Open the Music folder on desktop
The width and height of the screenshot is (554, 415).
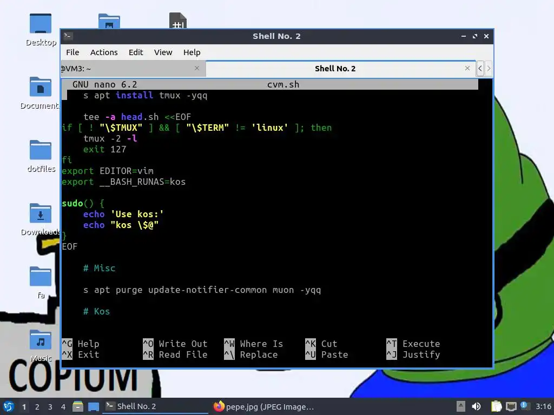coord(41,339)
